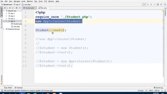The height and width of the screenshot is (94, 167).
Task: Open the Window menu
Action: tap(51, 1)
